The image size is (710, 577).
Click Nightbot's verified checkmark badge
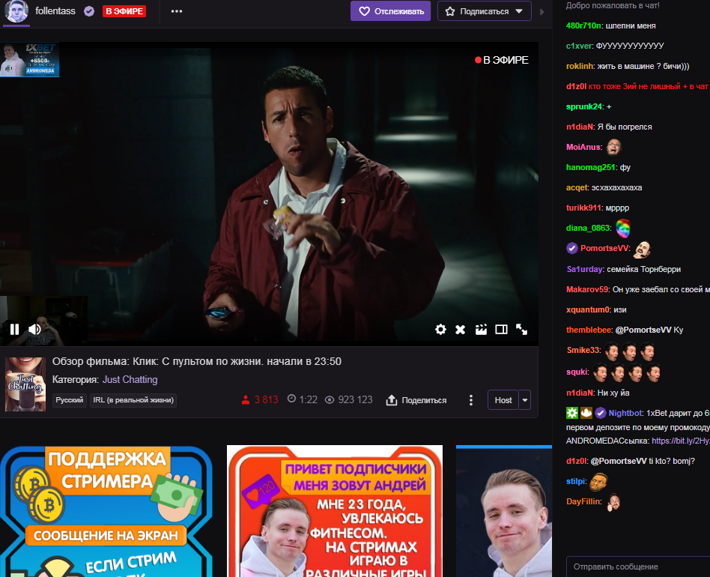point(601,413)
